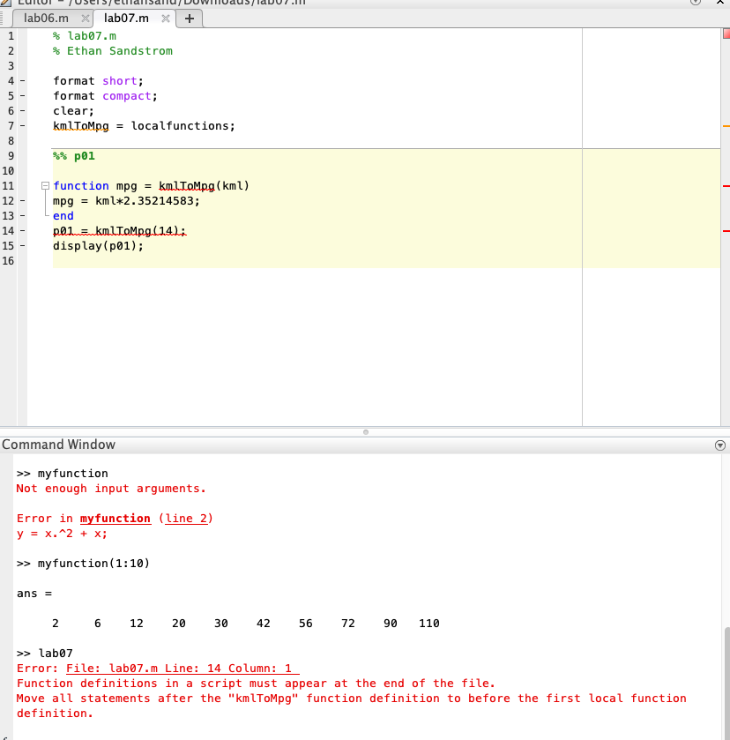Select the lab07.m tab

tap(123, 18)
